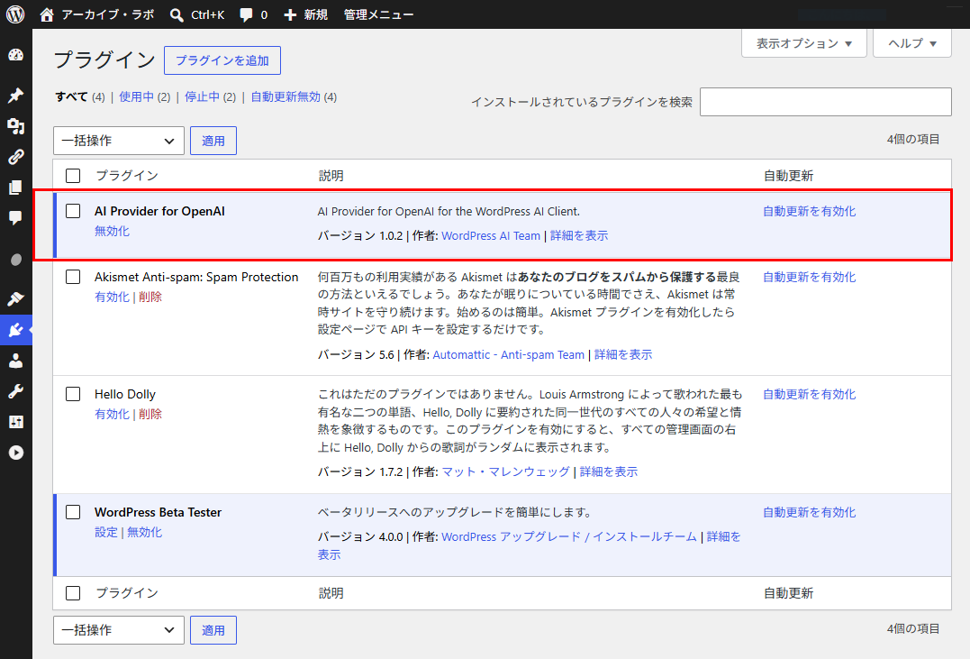Open Dashboard from the sidebar gauge icon
The height and width of the screenshot is (659, 970).
pos(15,55)
